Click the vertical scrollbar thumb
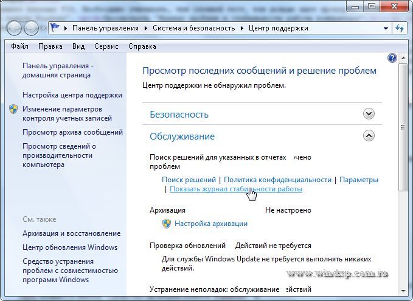The image size is (413, 301). (403, 127)
